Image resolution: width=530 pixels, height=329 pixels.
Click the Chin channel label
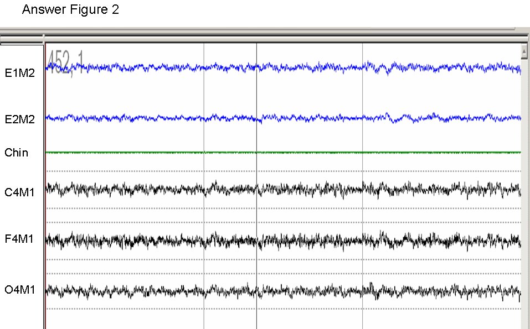click(x=16, y=153)
